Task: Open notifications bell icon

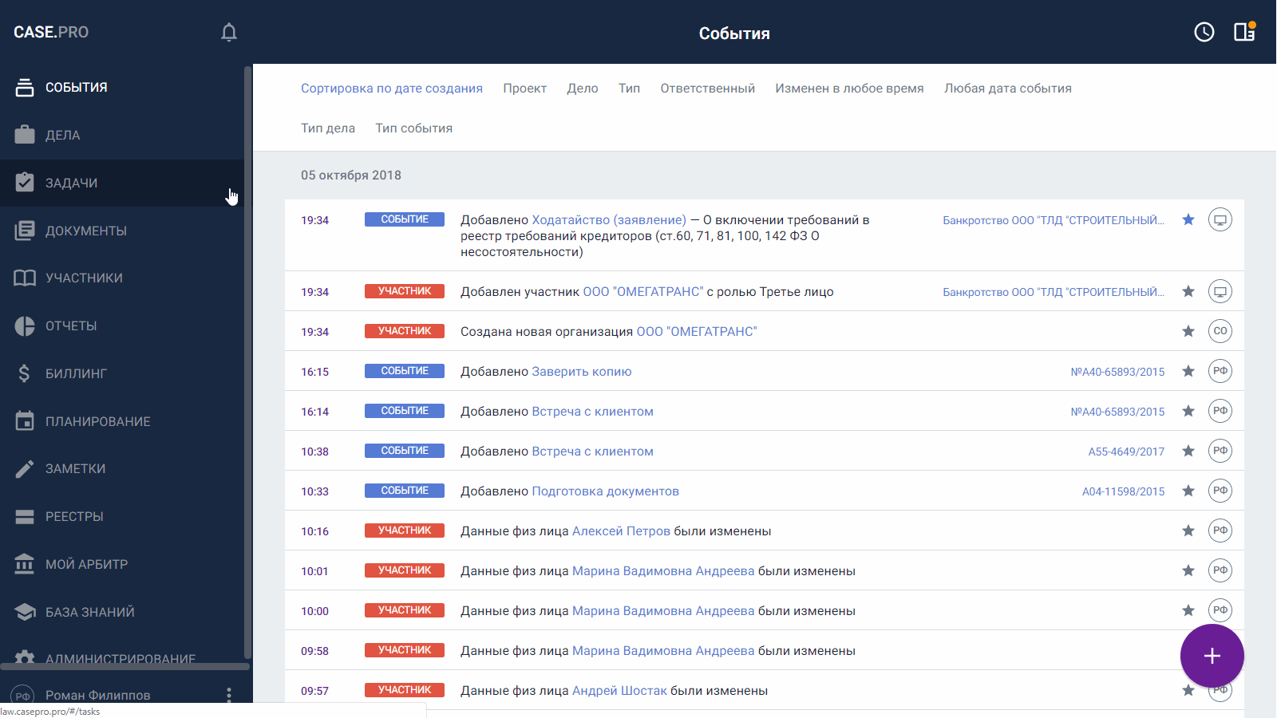Action: pos(229,32)
